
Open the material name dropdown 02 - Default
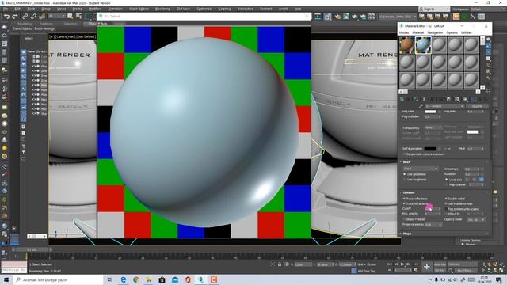[x=445, y=106]
